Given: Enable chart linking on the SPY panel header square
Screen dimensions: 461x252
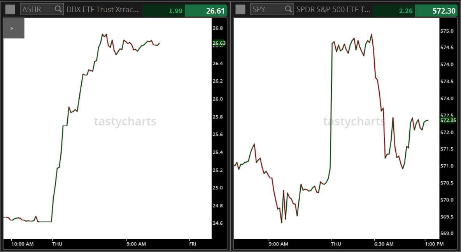Looking at the screenshot, I should 240,9.
